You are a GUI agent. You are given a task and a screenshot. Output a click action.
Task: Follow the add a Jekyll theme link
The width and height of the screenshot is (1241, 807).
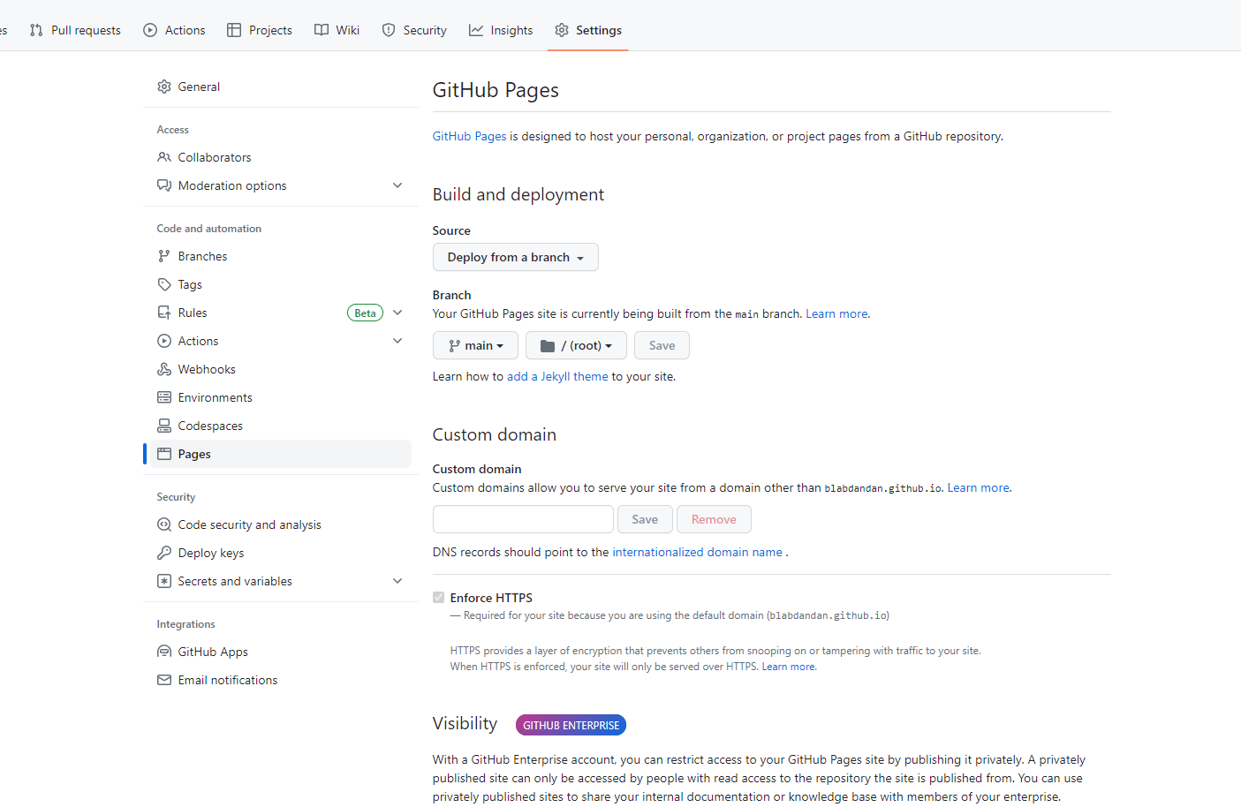[557, 376]
